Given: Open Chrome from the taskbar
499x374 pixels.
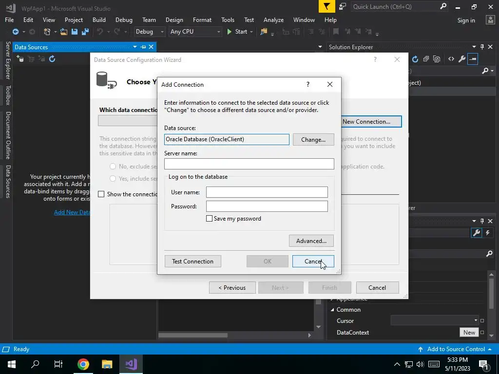Looking at the screenshot, I should pos(83,364).
